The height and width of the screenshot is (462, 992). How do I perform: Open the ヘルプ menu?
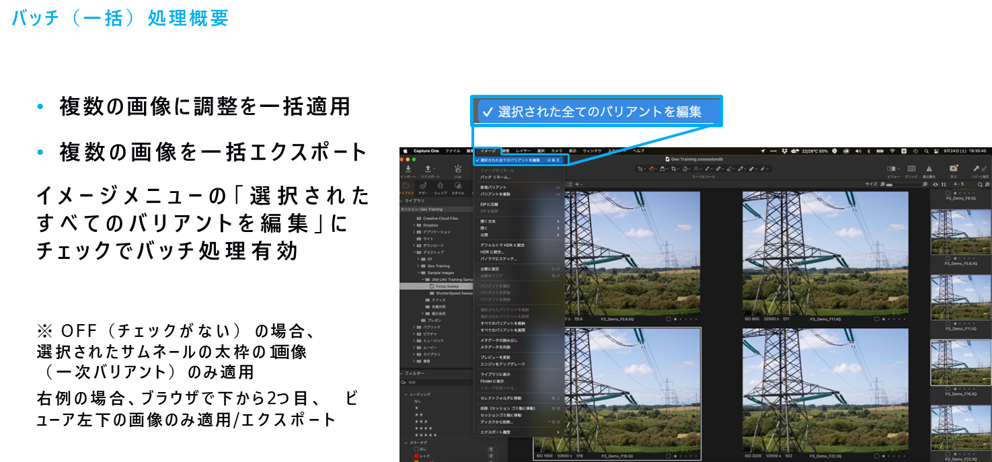pyautogui.click(x=638, y=151)
